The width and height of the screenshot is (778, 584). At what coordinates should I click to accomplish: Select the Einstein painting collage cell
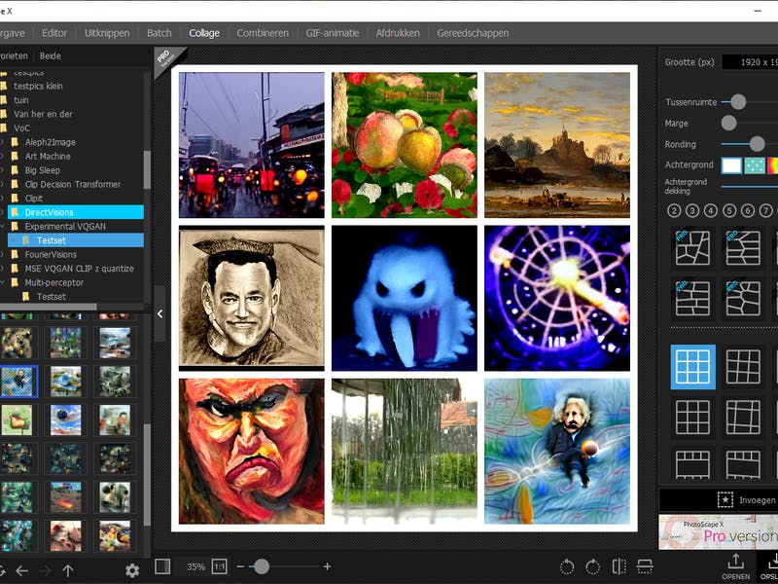[557, 451]
